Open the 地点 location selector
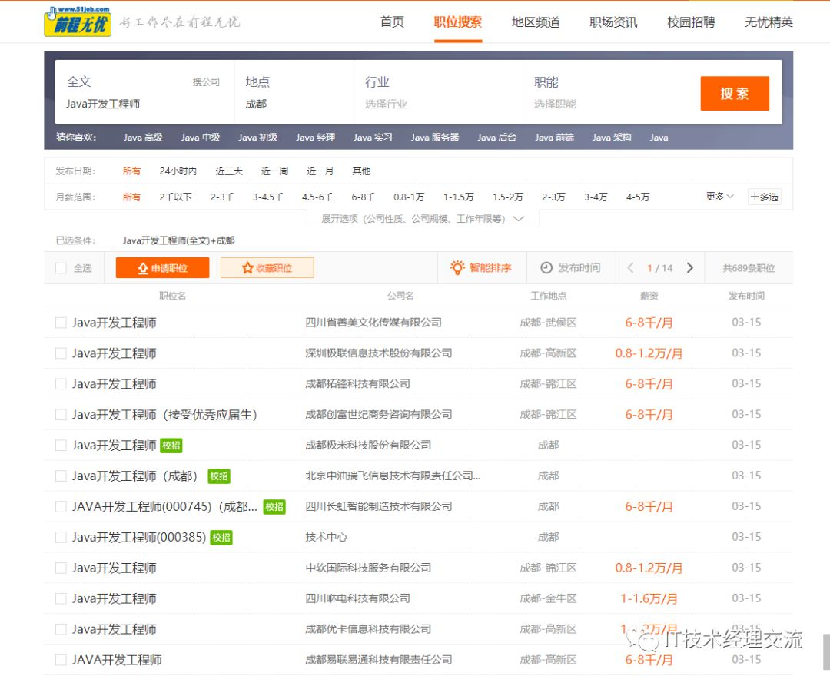The height and width of the screenshot is (676, 830). 294,92
